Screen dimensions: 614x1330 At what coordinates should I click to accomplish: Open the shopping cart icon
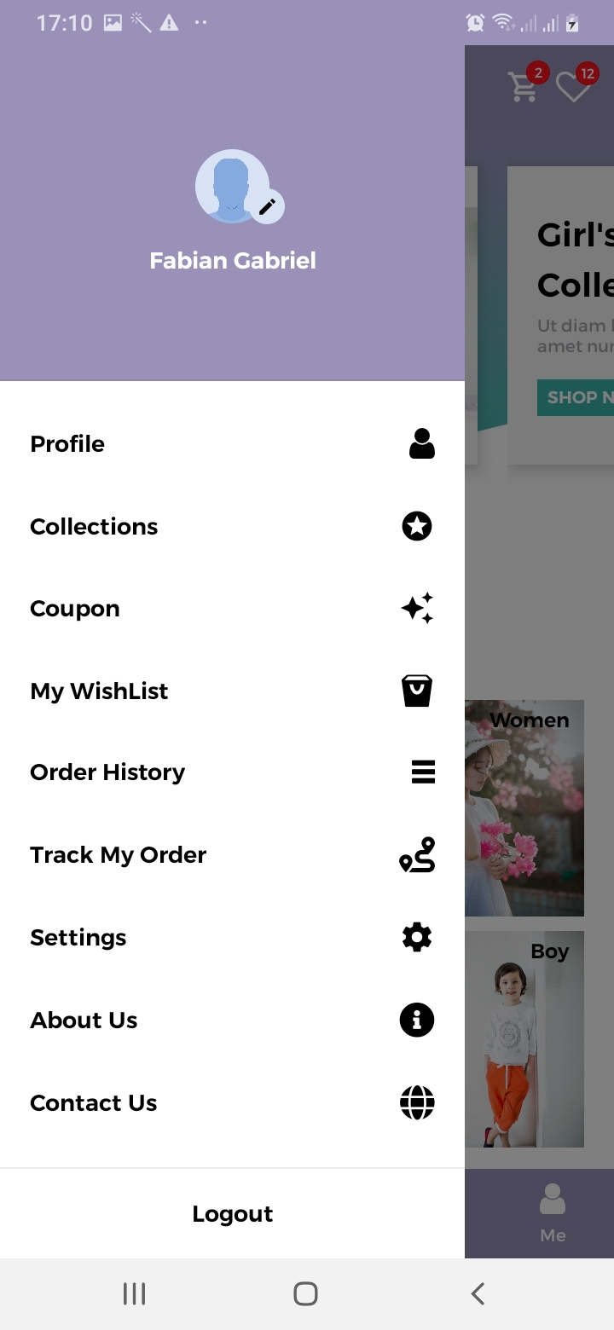[523, 86]
